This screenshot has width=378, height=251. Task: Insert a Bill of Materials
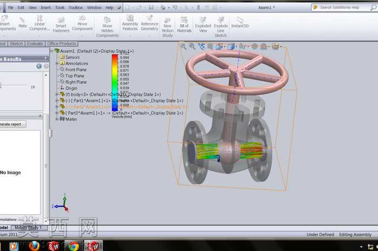pyautogui.click(x=184, y=25)
